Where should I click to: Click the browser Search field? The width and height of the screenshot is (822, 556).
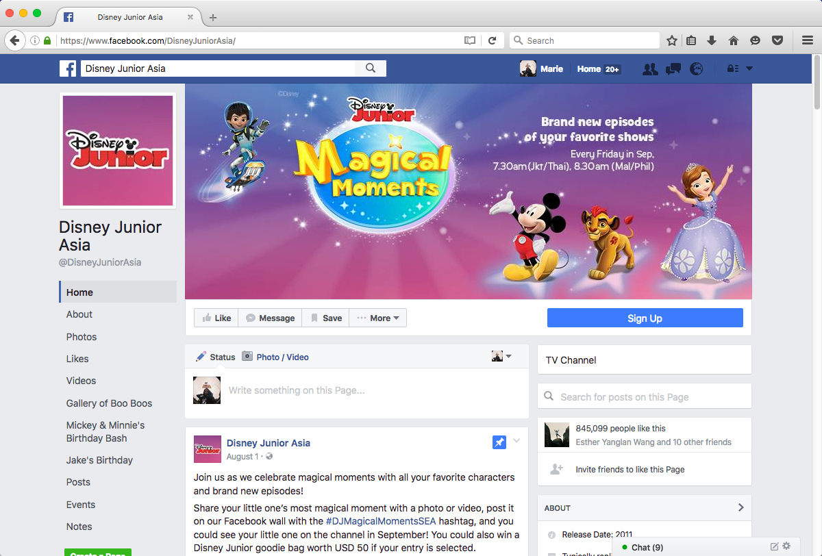584,40
